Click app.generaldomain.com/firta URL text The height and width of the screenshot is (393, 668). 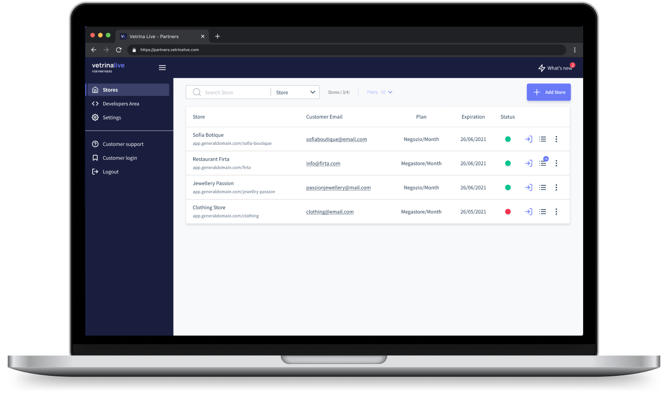[221, 168]
